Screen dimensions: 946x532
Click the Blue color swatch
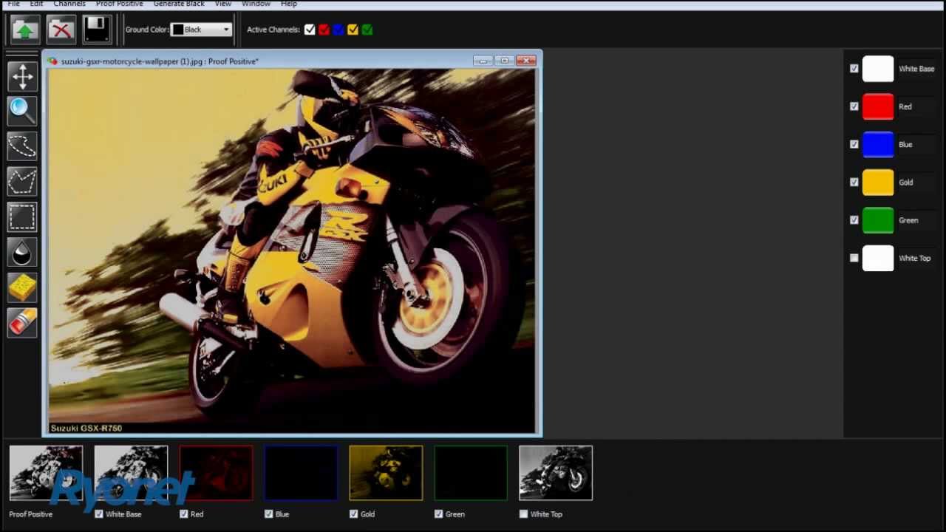tap(878, 144)
